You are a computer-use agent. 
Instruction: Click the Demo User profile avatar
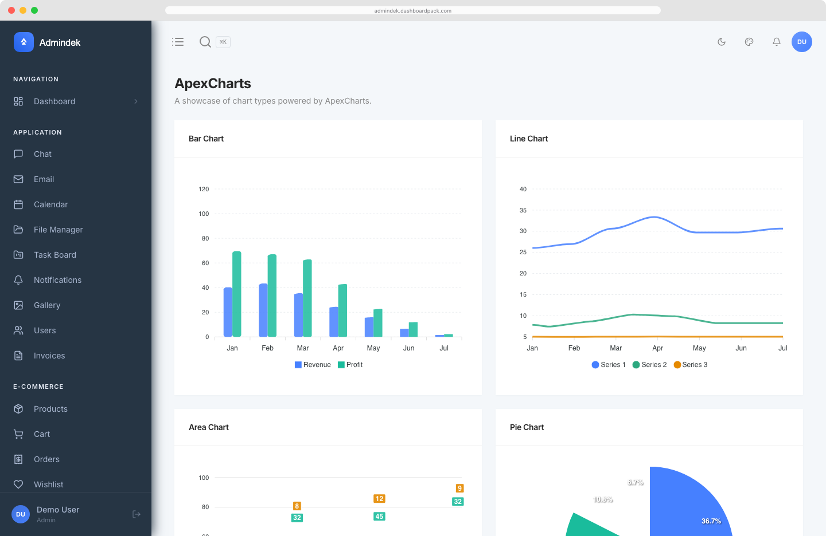tap(21, 514)
